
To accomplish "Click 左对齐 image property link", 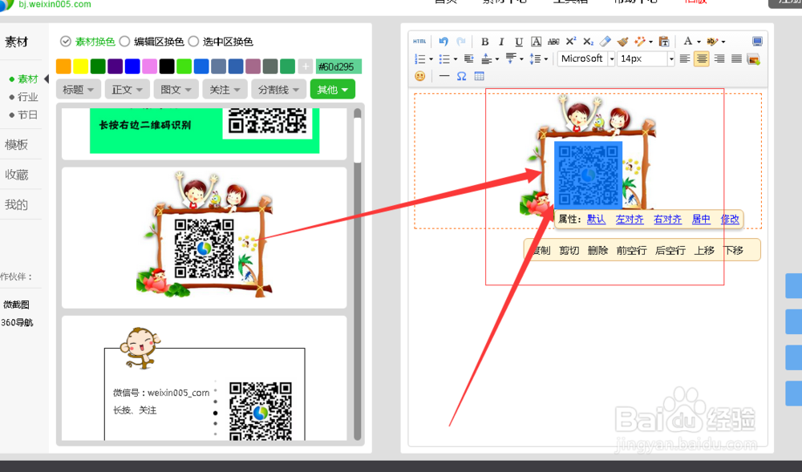I will (x=630, y=219).
